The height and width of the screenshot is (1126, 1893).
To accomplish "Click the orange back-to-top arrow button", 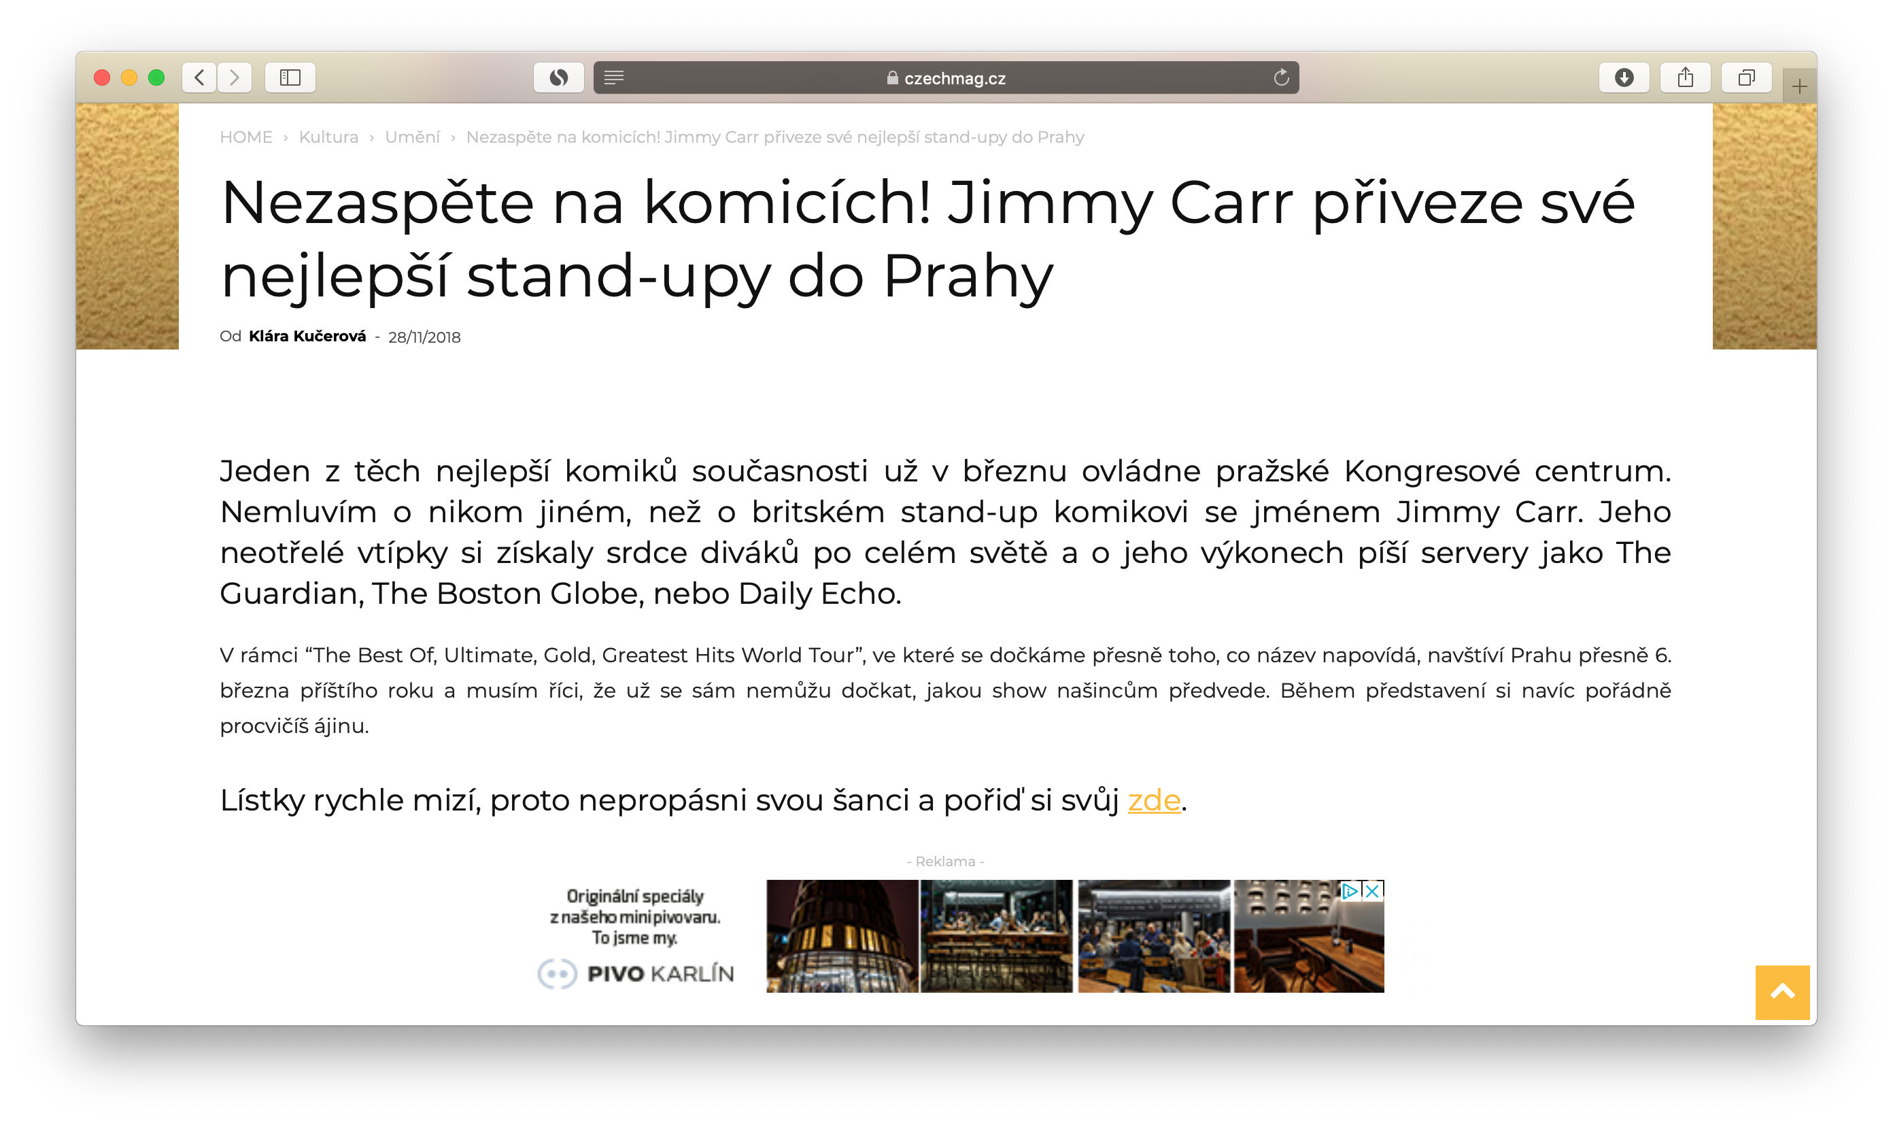I will pyautogui.click(x=1782, y=991).
